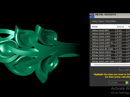Select the blank tab beside Metal Weights

pos(124,16)
